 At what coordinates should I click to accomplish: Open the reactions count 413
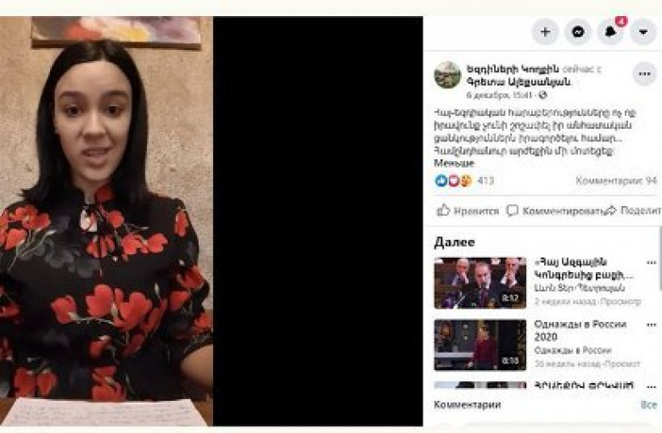click(485, 180)
